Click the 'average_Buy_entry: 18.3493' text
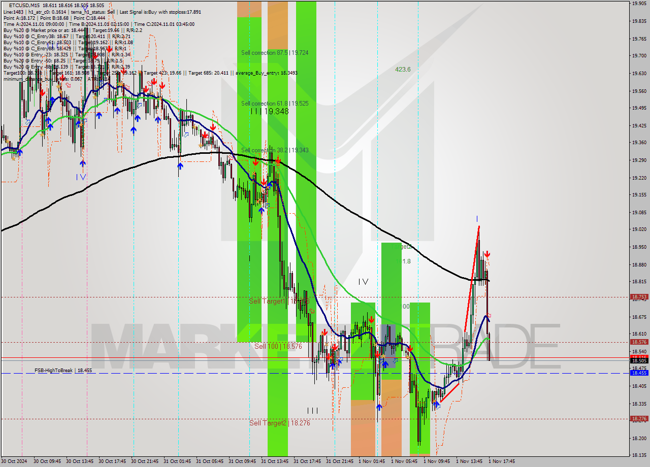Image resolution: width=650 pixels, height=467 pixels. coord(267,73)
